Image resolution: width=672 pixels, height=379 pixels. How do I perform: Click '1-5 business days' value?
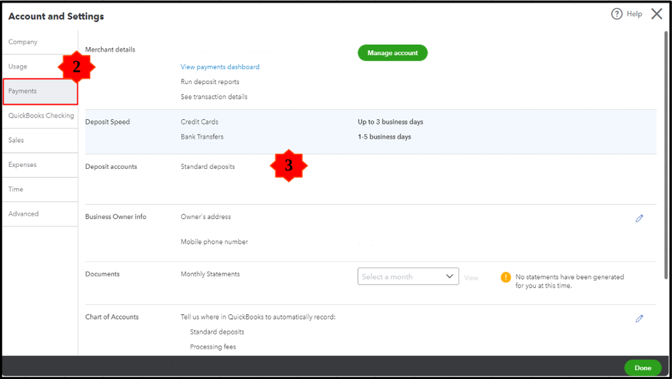(384, 137)
